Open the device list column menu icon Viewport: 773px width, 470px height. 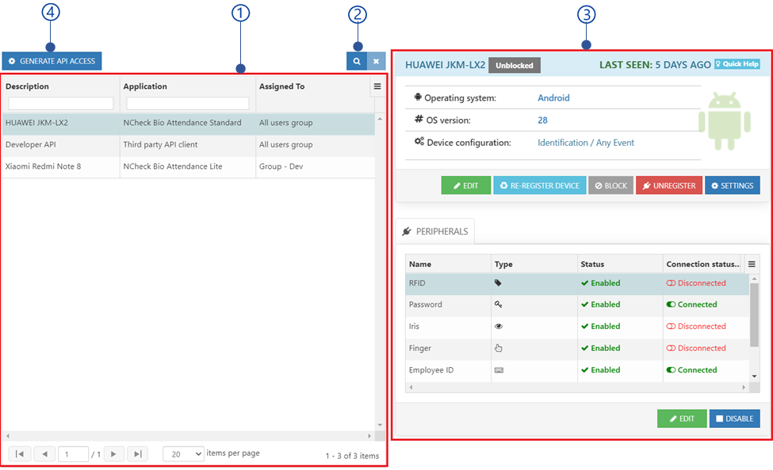point(377,86)
